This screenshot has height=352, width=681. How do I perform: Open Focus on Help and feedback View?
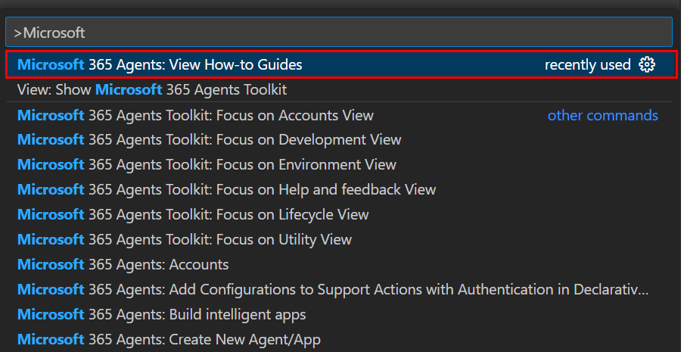pyautogui.click(x=226, y=190)
